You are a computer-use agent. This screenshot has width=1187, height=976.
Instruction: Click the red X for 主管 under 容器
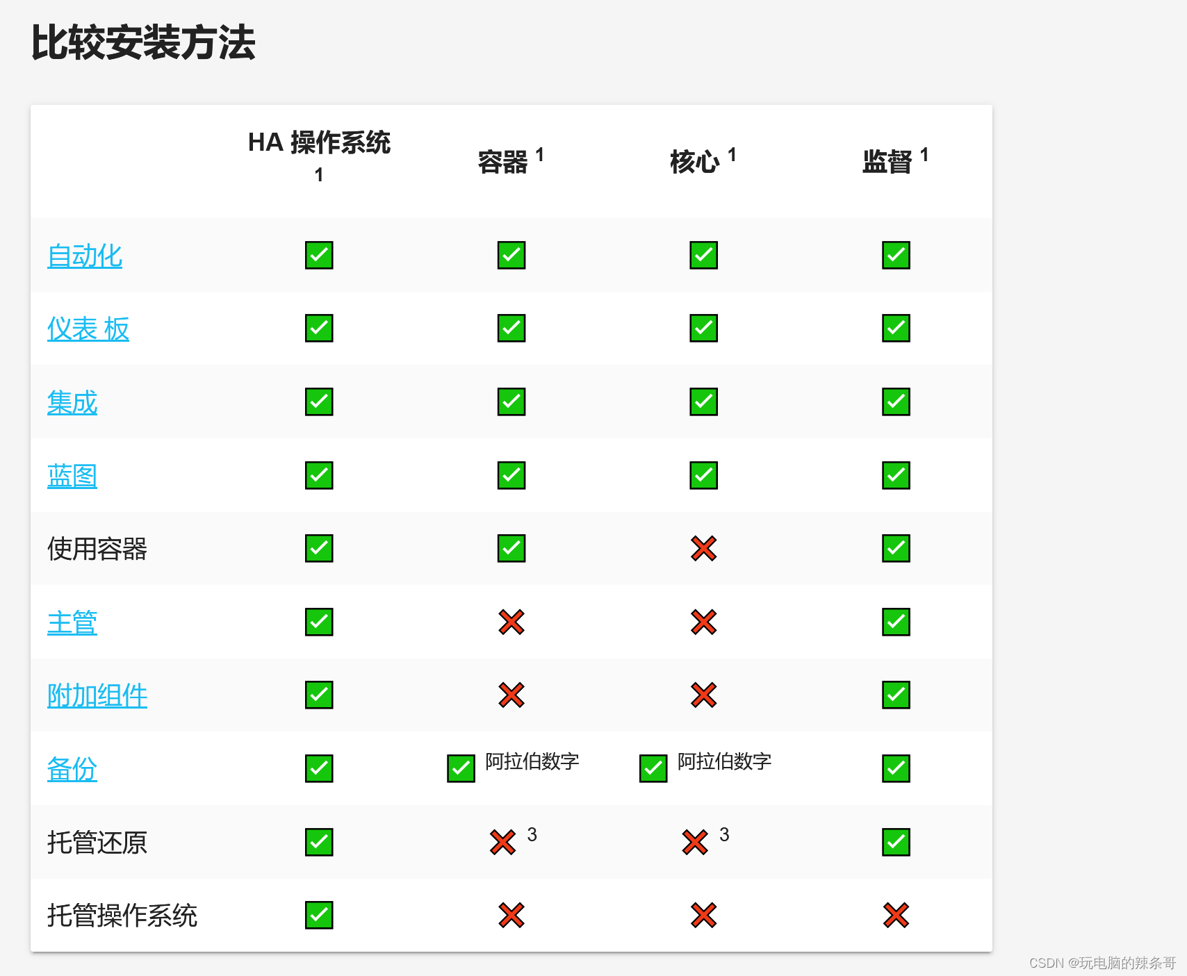(x=511, y=622)
